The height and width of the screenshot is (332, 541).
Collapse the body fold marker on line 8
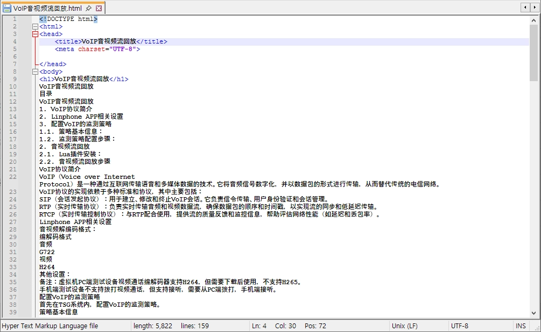pyautogui.click(x=35, y=71)
